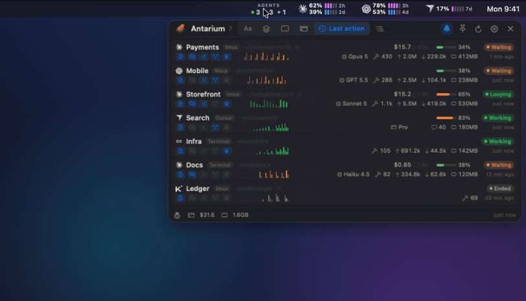Click the 1.6GB memory total in footer
The image size is (526, 301).
click(x=240, y=215)
